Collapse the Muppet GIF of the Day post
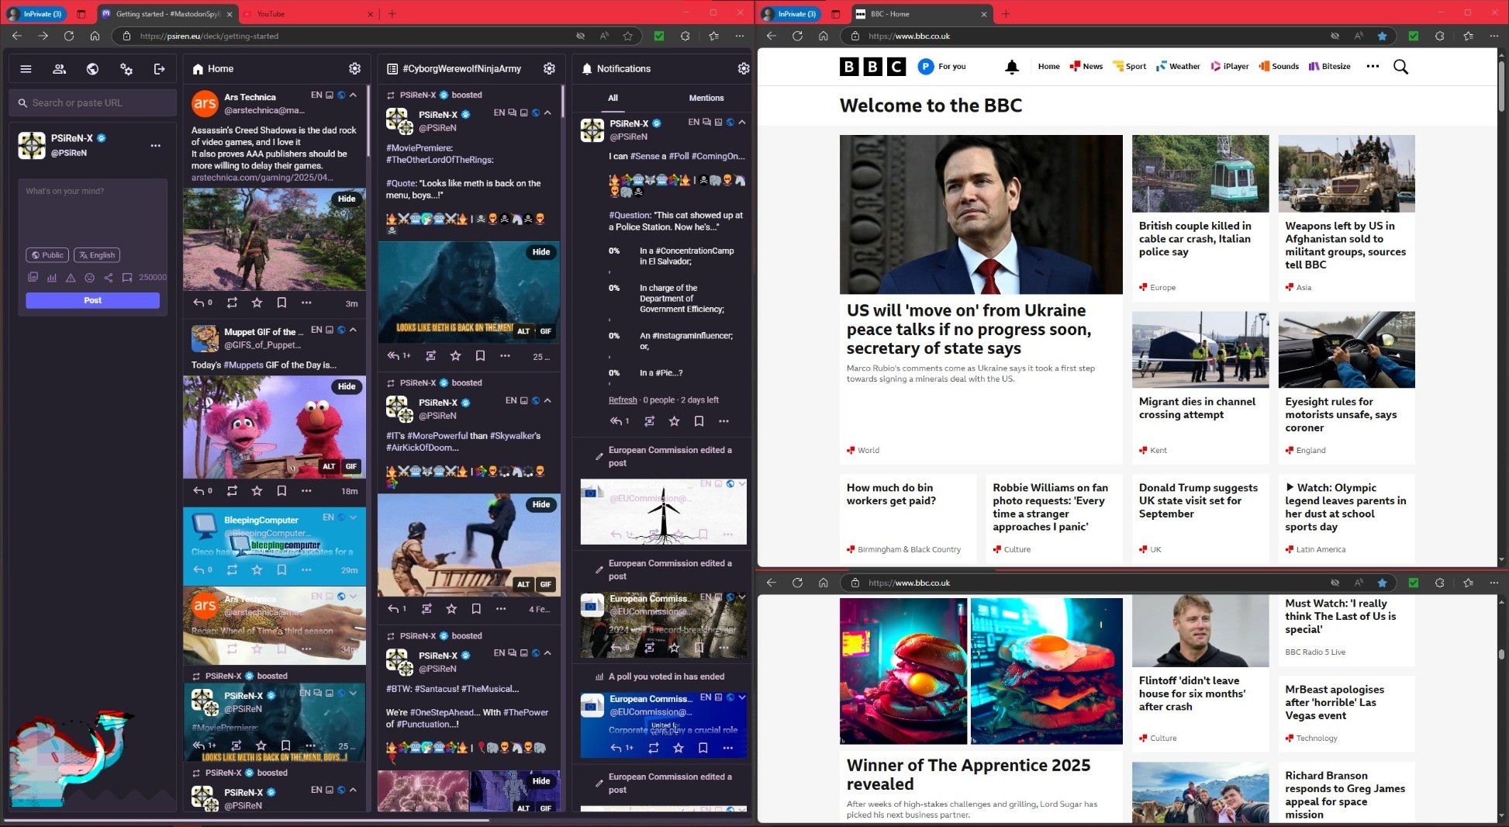The height and width of the screenshot is (827, 1509). 353,330
